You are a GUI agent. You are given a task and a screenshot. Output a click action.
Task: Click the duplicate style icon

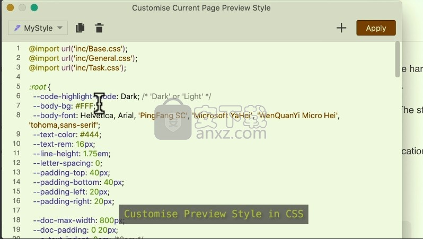80,28
